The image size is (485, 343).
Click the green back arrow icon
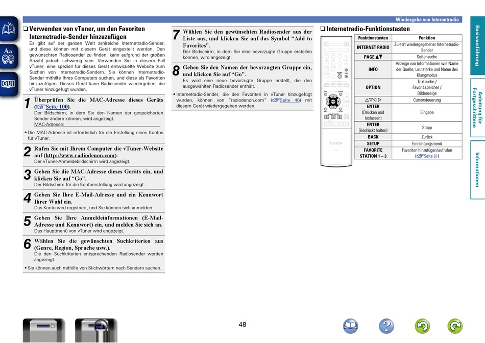tap(423, 326)
